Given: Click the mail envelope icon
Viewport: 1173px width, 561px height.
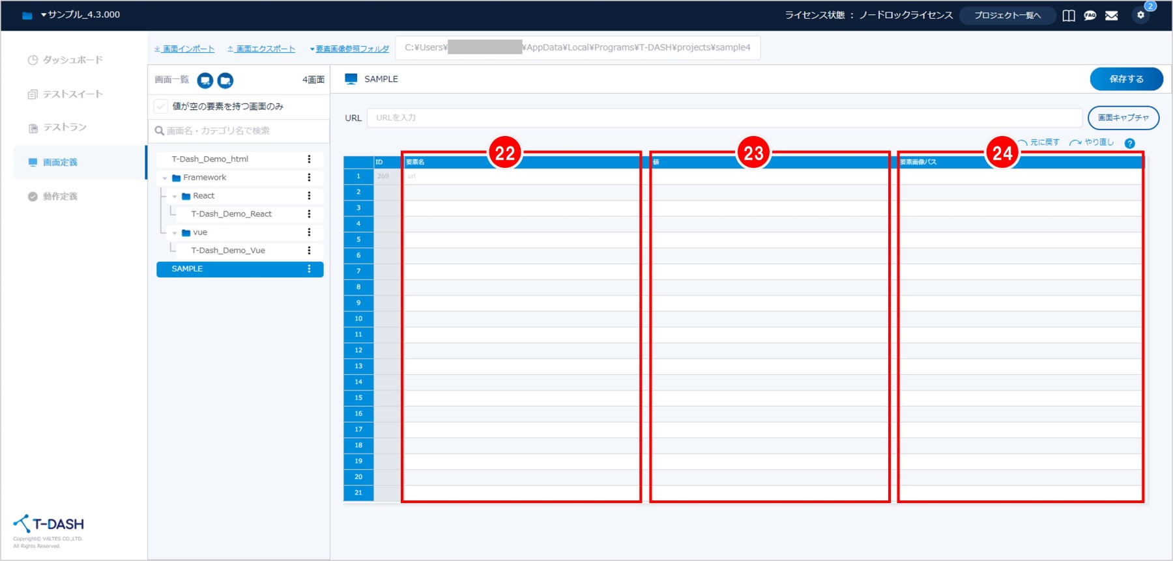Looking at the screenshot, I should click(1112, 16).
